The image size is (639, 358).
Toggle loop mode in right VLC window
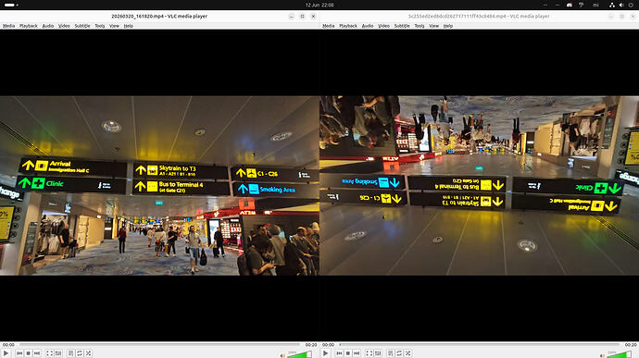(x=399, y=353)
